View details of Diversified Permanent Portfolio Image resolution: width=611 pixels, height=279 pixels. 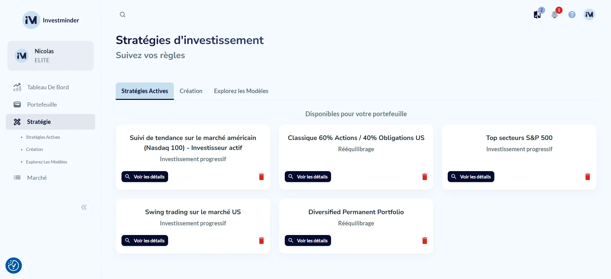[x=308, y=241]
